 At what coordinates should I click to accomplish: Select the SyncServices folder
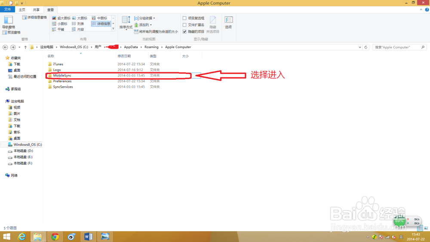(63, 87)
